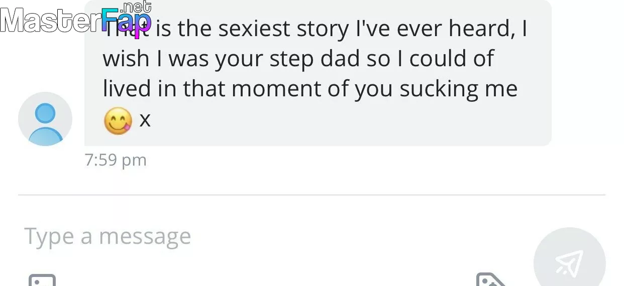Click the divider line above message input
This screenshot has height=286, width=624.
(311, 195)
